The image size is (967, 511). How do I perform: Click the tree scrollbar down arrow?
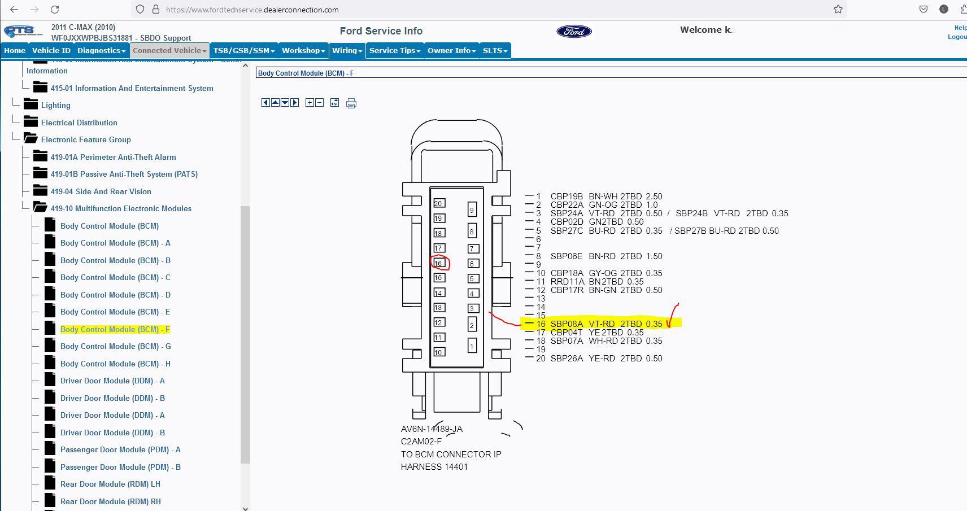pos(245,508)
